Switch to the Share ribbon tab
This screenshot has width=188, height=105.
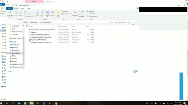(x=22, y=8)
